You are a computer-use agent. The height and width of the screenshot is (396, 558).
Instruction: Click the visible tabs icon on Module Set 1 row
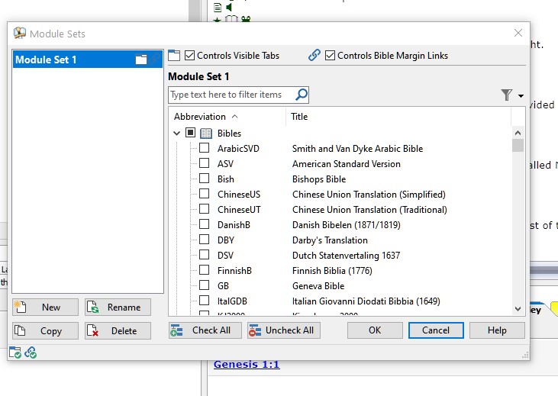point(141,60)
